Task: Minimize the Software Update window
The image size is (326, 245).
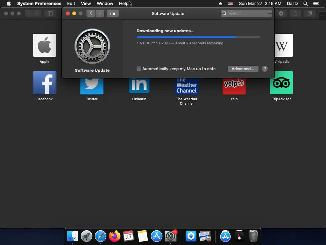Action: tap(74, 13)
